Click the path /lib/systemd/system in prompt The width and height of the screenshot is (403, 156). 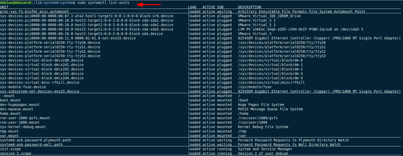pos(53,3)
